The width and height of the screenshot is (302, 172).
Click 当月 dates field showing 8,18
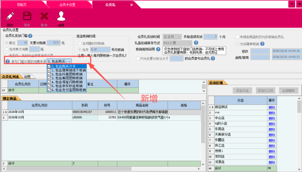pyautogui.click(x=100, y=50)
